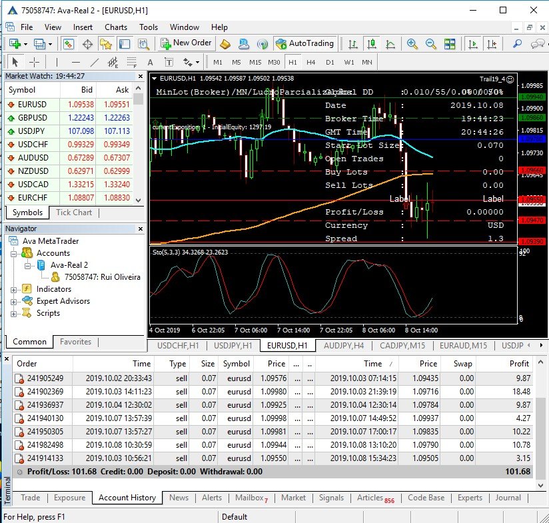Toggle the Terminal window icon

click(x=125, y=44)
